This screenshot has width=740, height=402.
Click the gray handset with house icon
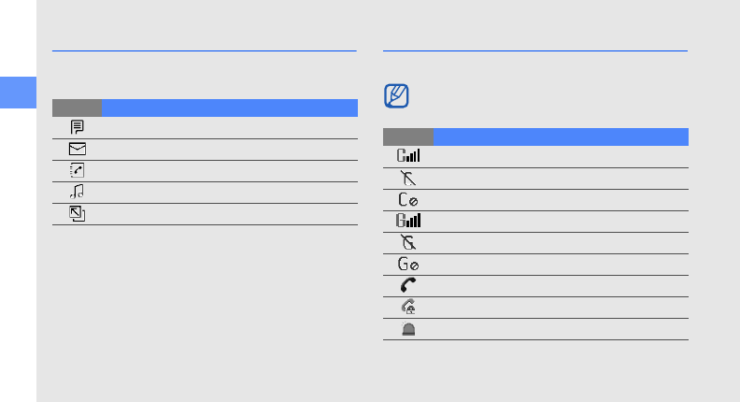click(408, 307)
